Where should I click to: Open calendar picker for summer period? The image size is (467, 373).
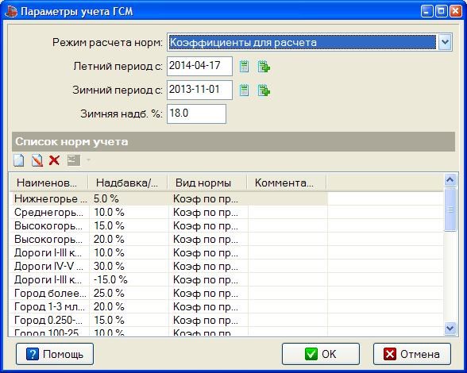coord(244,66)
